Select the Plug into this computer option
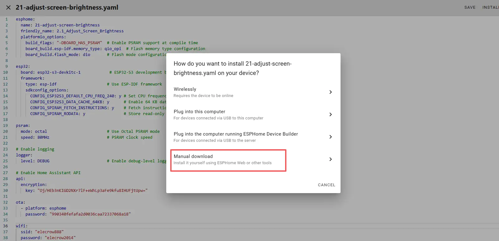The width and height of the screenshot is (499, 241). pos(218,114)
